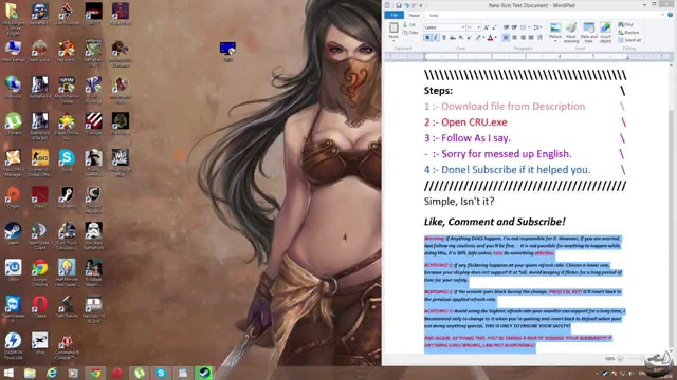Image resolution: width=677 pixels, height=380 pixels.
Task: Open the font size dropdown
Action: pos(479,27)
